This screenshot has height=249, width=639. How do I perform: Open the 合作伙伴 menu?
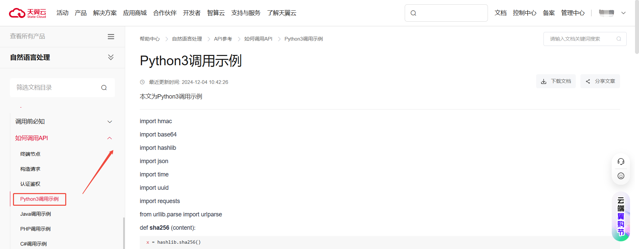point(165,13)
